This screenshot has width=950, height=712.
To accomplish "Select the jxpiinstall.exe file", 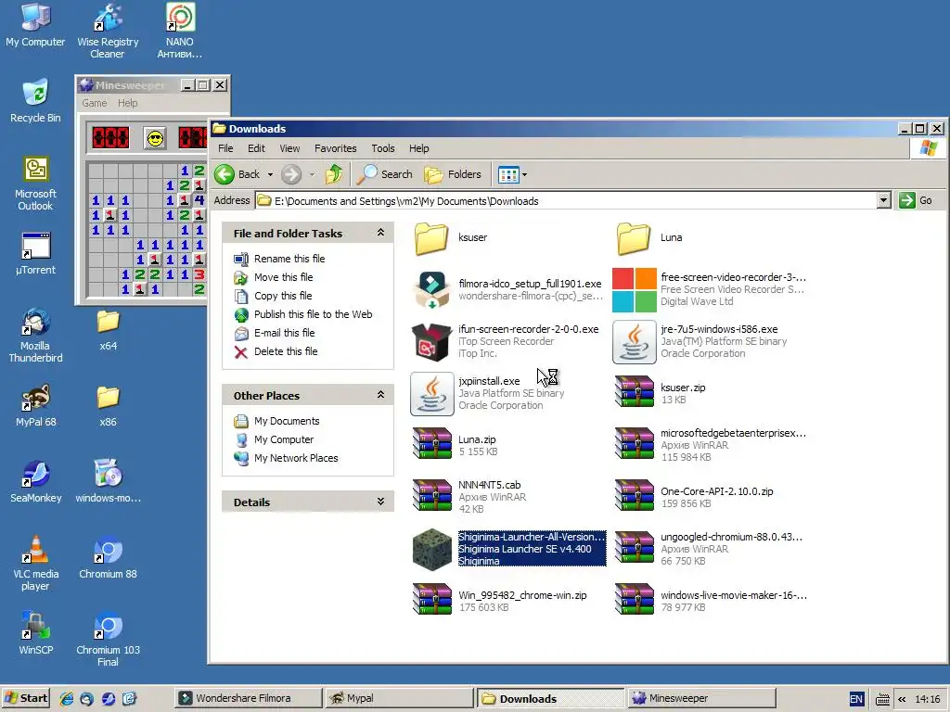I will 488,393.
